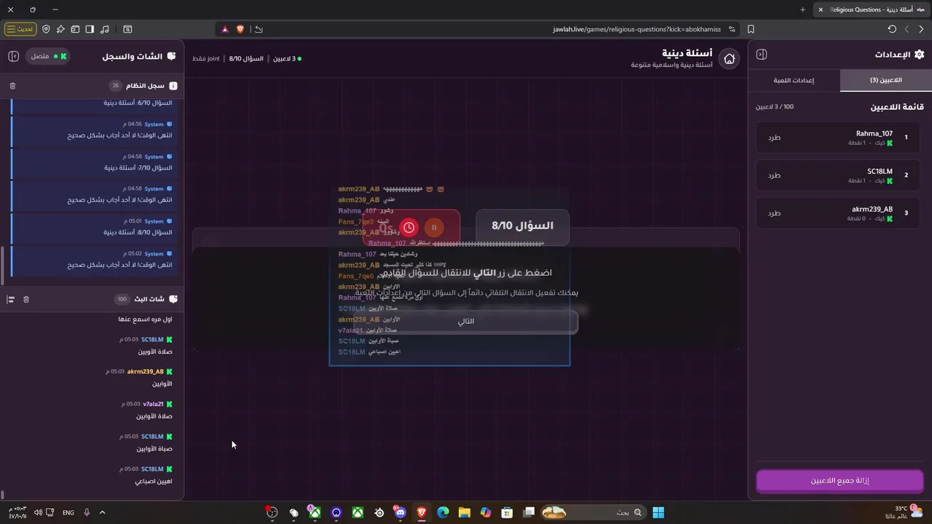The height and width of the screenshot is (524, 932).
Task: Kick player SC18LM
Action: (774, 175)
